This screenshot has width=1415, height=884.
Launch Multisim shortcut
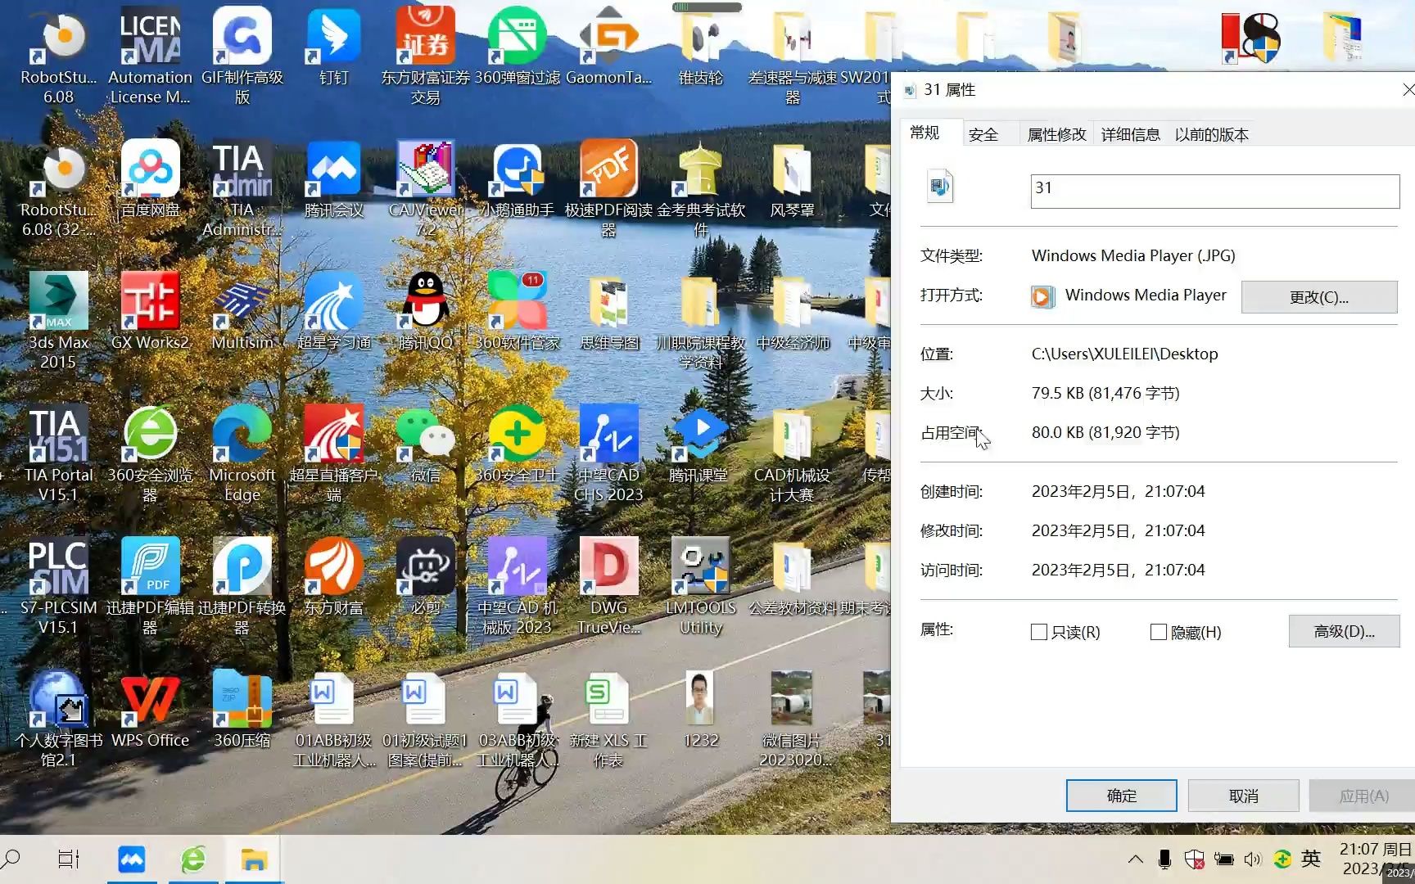[x=242, y=311]
